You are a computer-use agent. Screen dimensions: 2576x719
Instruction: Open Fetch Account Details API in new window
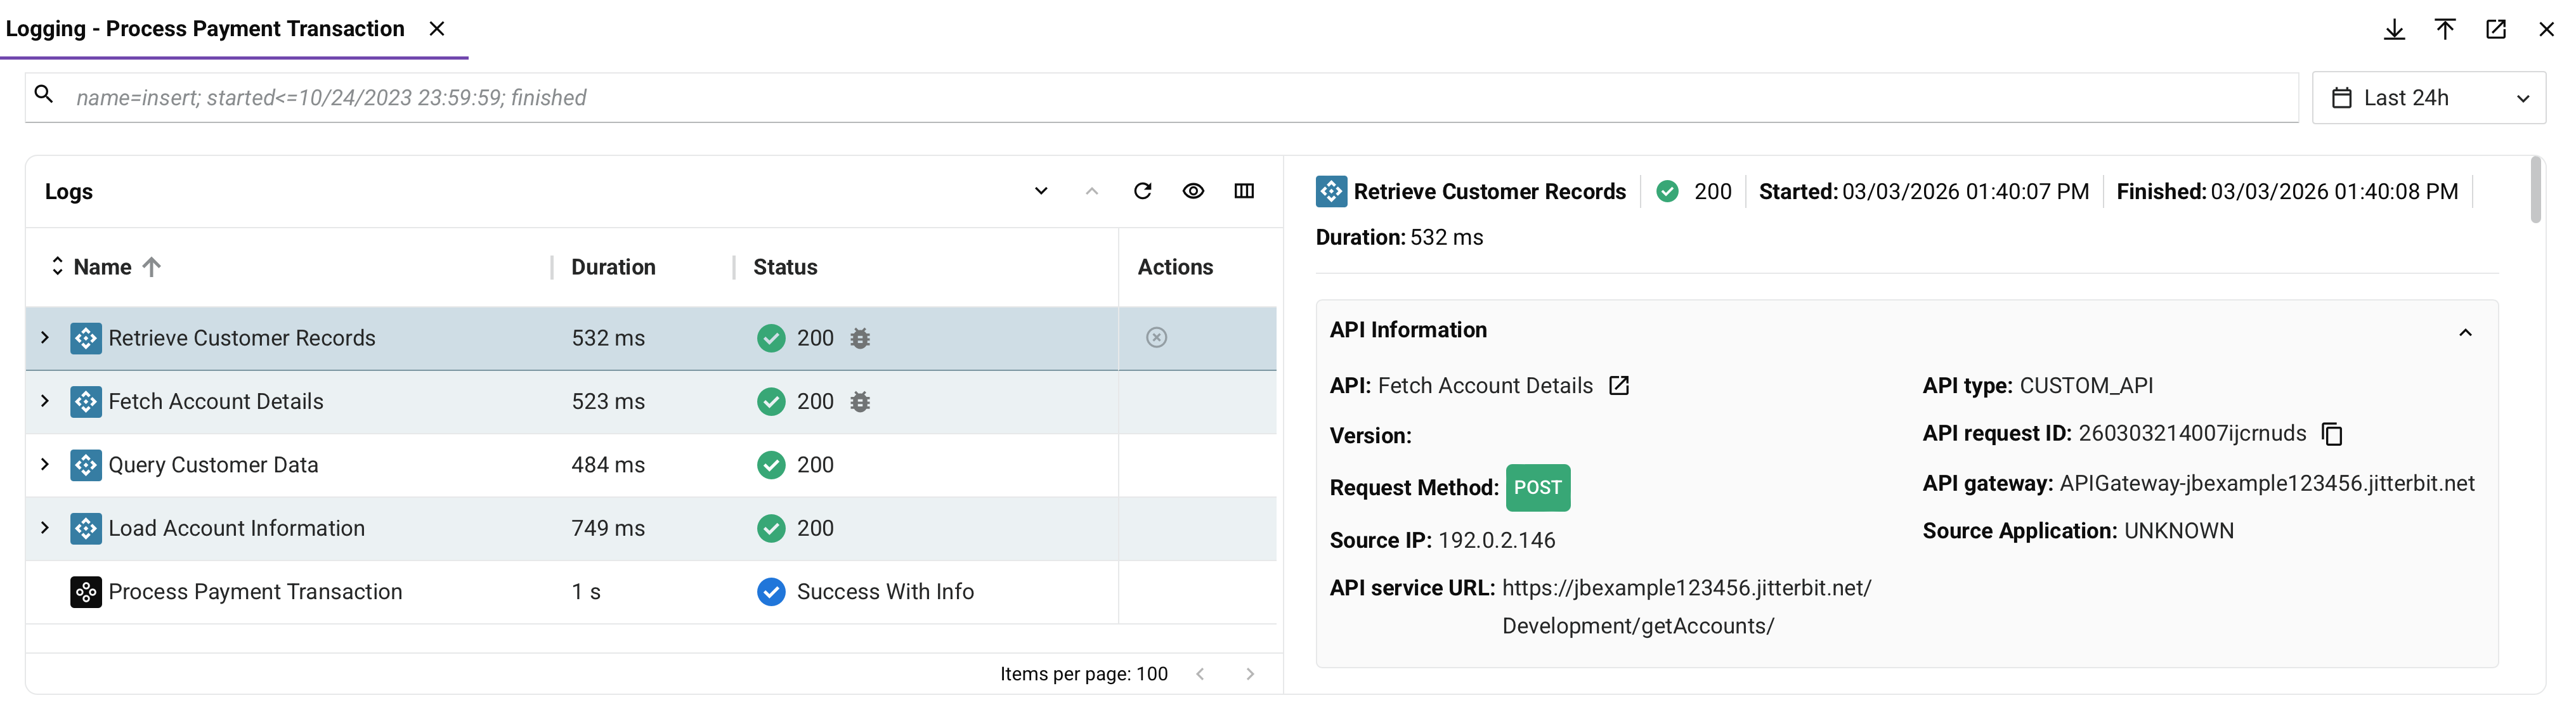pyautogui.click(x=1619, y=385)
